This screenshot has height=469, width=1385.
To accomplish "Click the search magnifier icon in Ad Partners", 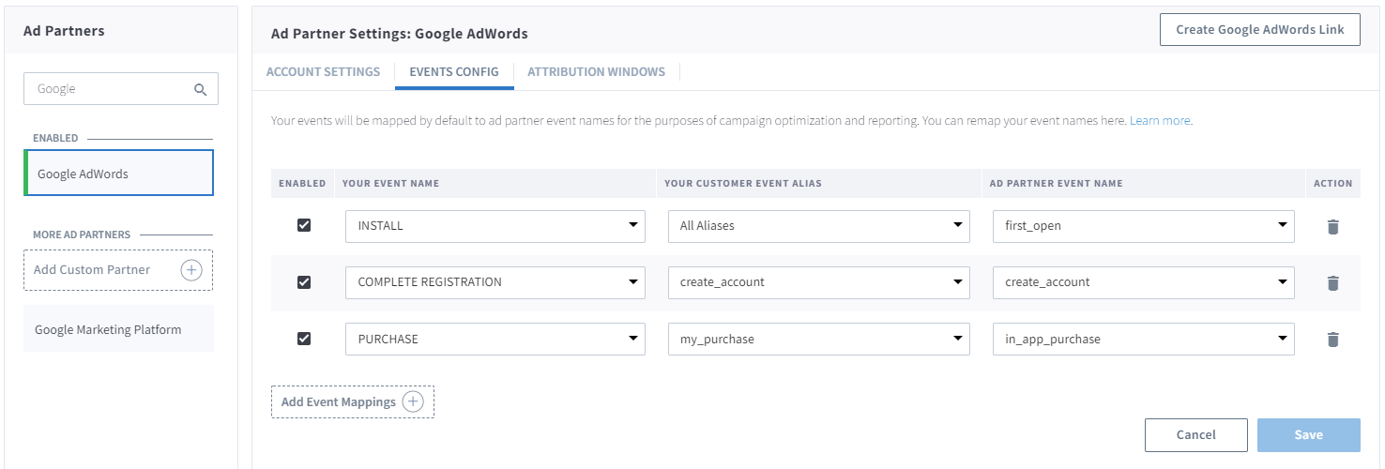I will click(200, 90).
